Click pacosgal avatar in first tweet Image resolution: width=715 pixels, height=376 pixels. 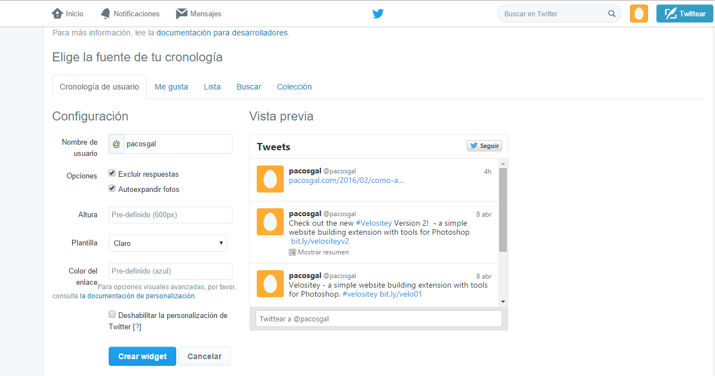point(270,179)
